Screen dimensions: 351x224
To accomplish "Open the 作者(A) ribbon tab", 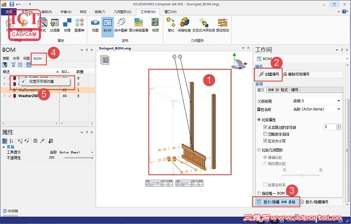I will click(66, 12).
